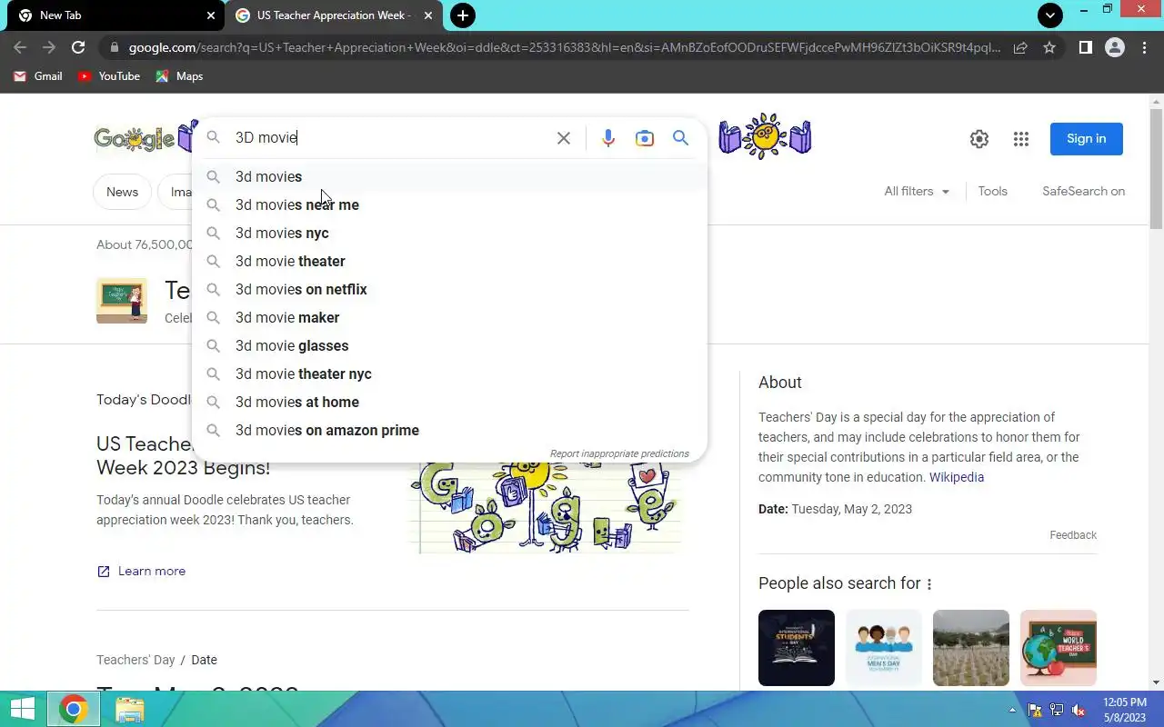This screenshot has width=1164, height=727.
Task: Open the Wikipedia link in About
Action: [x=956, y=477]
